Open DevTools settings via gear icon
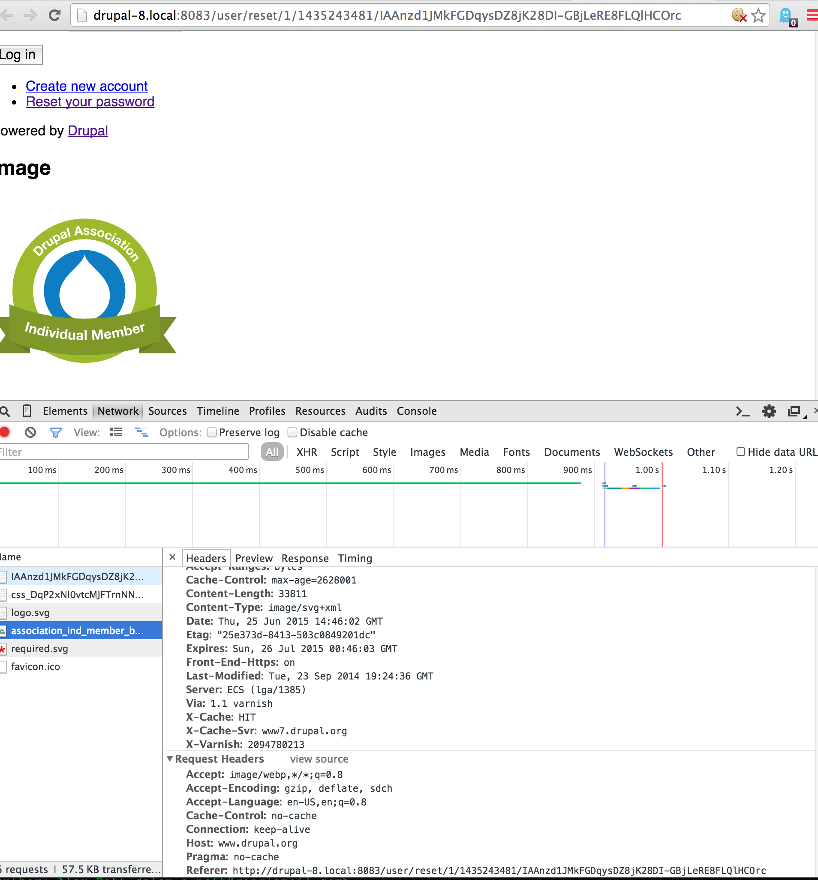This screenshot has width=818, height=880. [x=769, y=411]
